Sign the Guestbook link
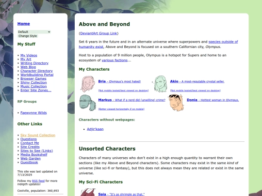This screenshot has height=196, width=262. [x=29, y=162]
